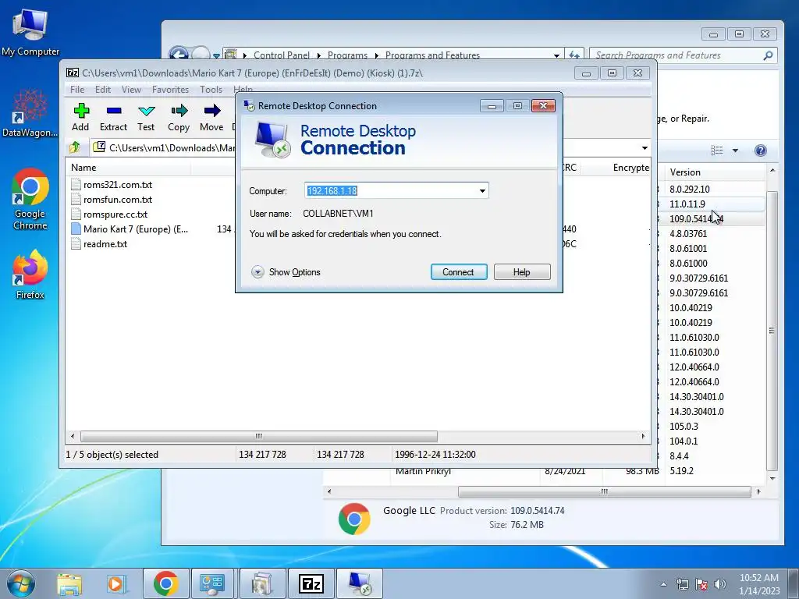This screenshot has width=799, height=599.
Task: Open the Computer address dropdown
Action: coord(482,191)
